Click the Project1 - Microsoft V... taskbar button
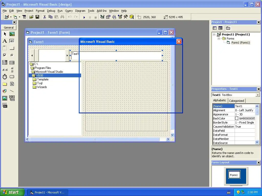This screenshot has height=196, width=262. pyautogui.click(x=48, y=192)
